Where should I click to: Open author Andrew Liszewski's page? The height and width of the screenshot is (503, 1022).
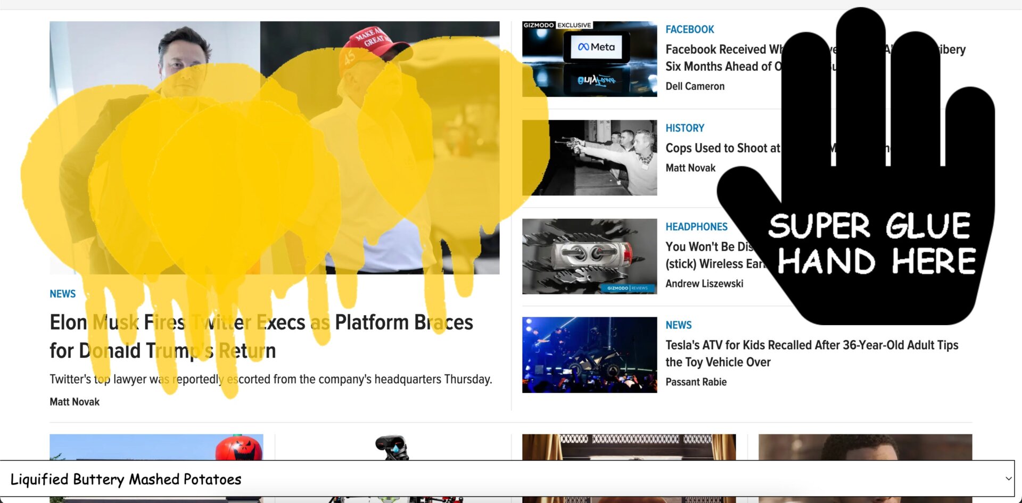point(705,283)
